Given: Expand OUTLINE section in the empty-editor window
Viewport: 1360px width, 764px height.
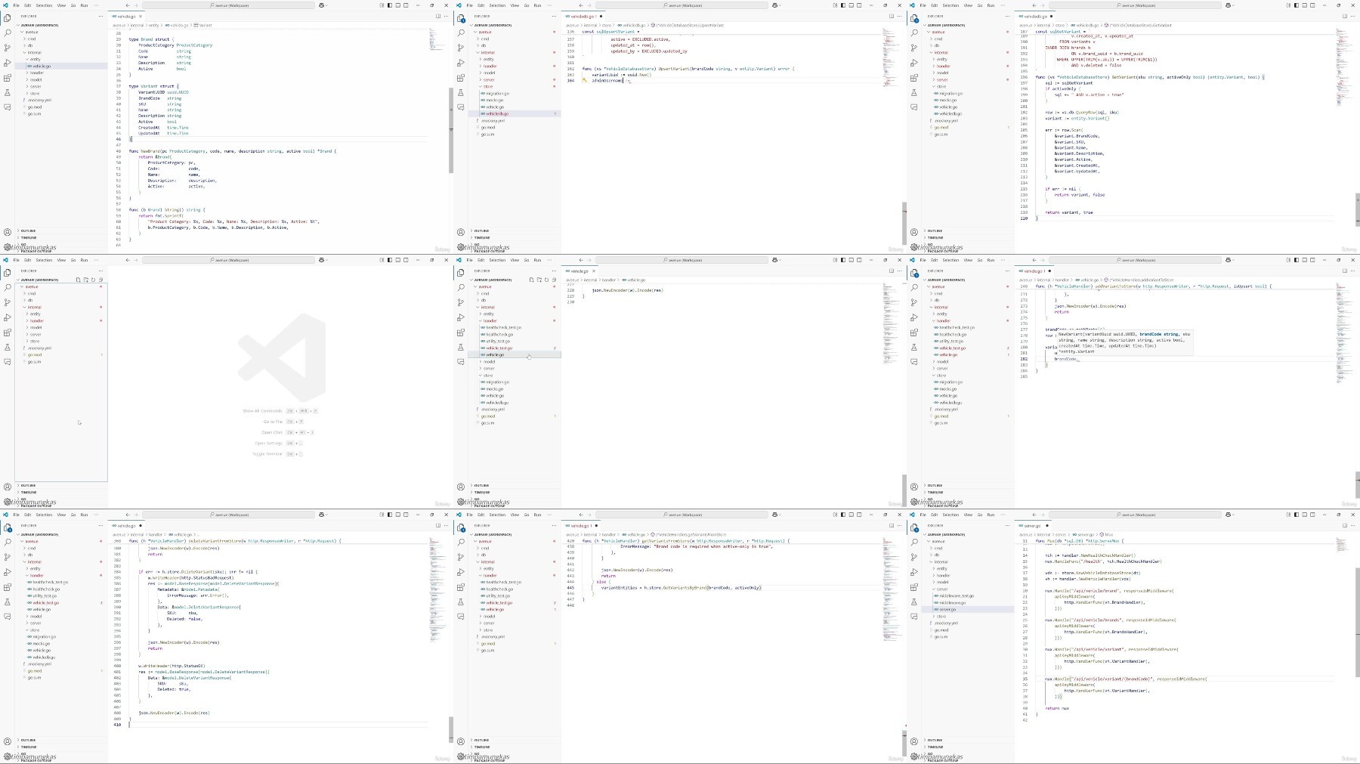Looking at the screenshot, I should (60, 485).
